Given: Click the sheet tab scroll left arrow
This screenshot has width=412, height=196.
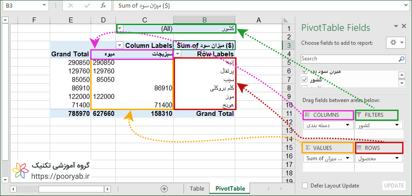Looking at the screenshot, I should coord(268,189).
